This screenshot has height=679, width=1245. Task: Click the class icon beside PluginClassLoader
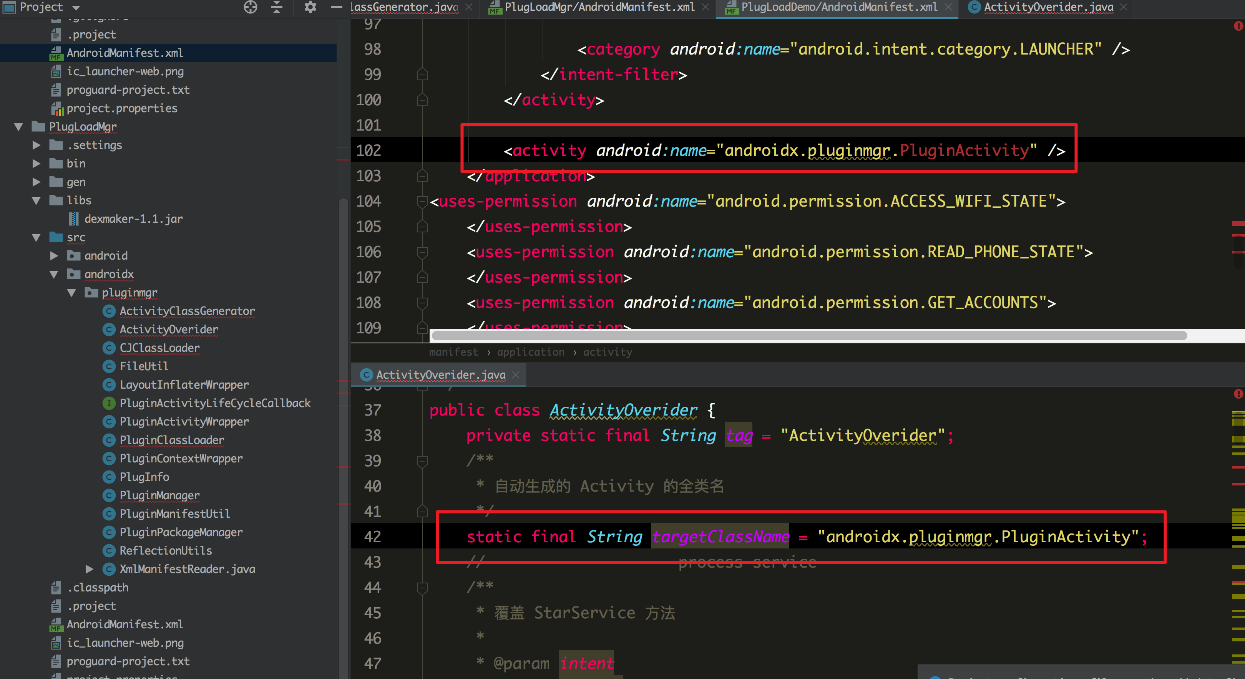(110, 440)
